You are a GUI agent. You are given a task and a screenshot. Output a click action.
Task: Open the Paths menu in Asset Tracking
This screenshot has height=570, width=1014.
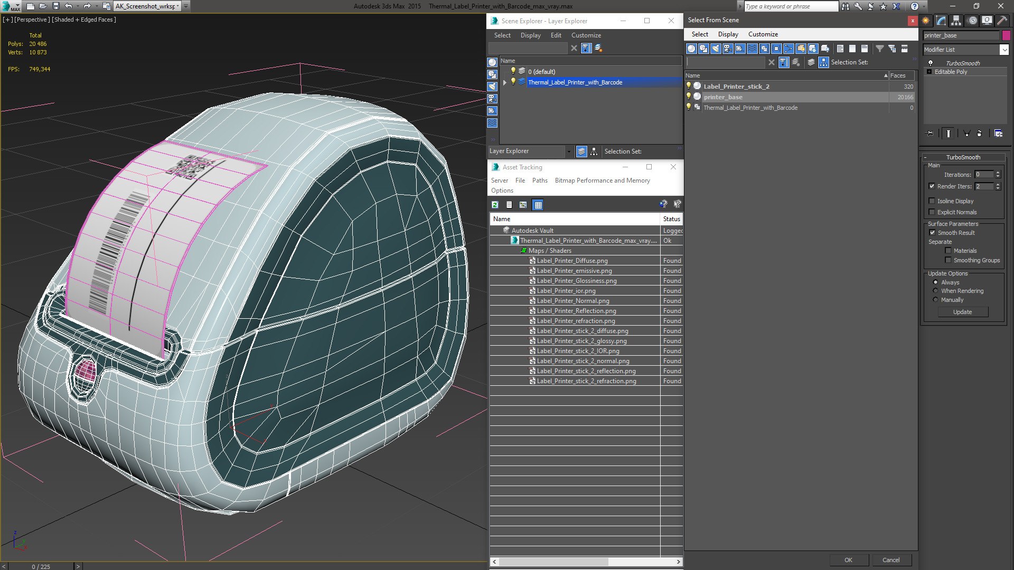coord(539,180)
